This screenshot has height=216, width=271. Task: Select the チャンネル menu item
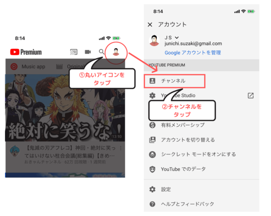pyautogui.click(x=174, y=81)
